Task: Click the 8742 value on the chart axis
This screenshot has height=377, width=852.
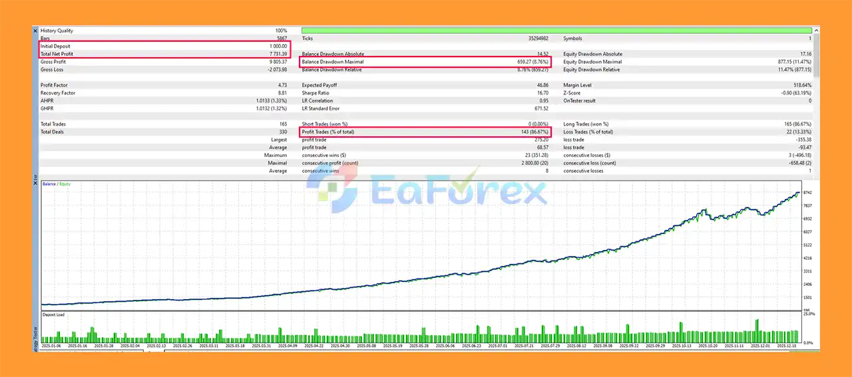Action: click(x=807, y=192)
